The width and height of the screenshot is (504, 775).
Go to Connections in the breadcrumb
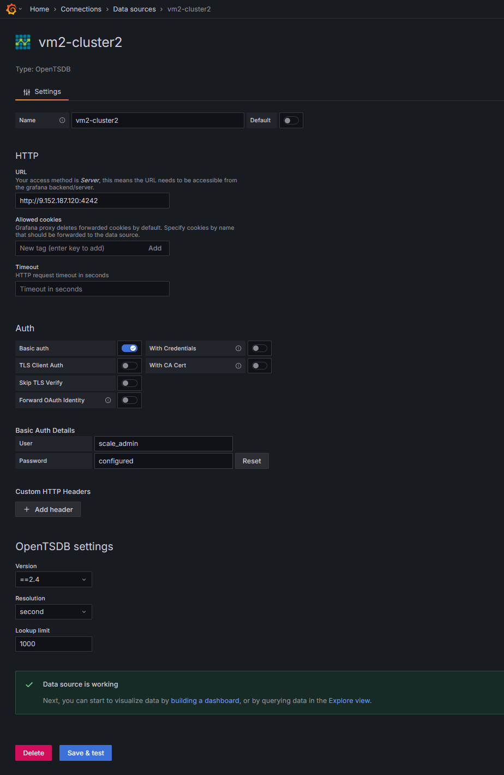tap(81, 9)
